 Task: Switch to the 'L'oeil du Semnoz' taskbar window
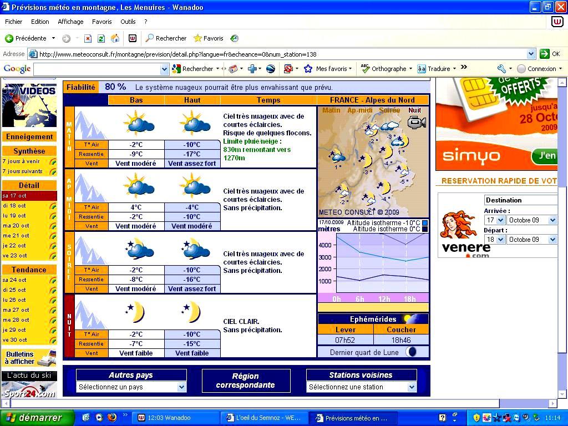[265, 418]
